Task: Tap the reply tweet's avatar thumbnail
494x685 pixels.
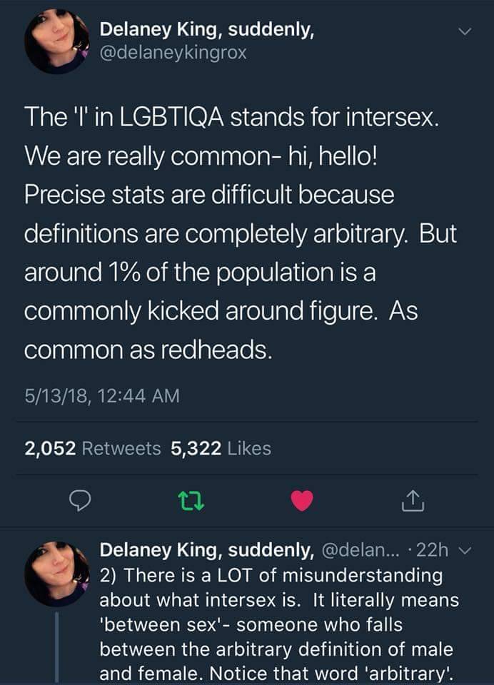Action: click(x=57, y=574)
